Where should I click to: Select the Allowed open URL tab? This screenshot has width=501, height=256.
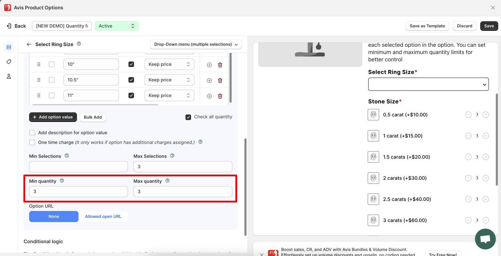pyautogui.click(x=103, y=217)
